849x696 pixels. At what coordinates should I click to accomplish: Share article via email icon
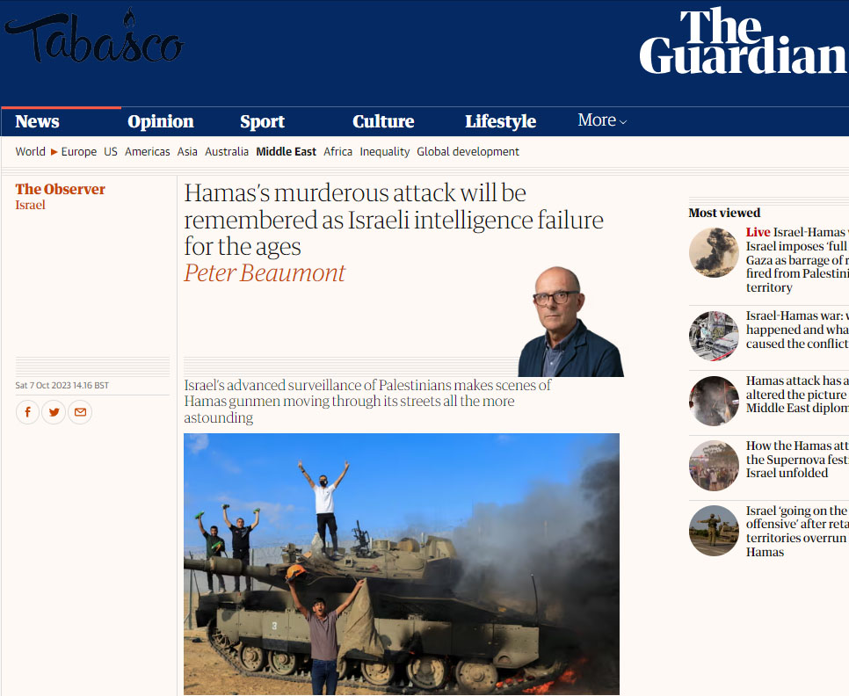click(80, 412)
